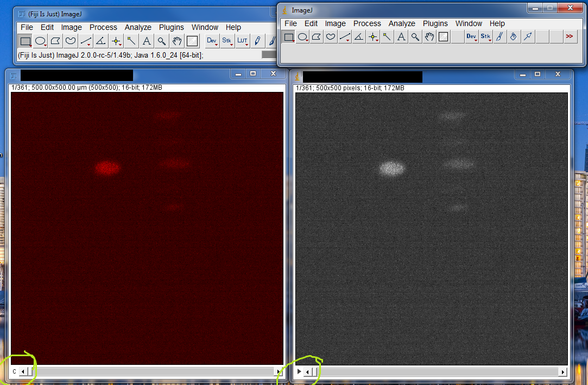
Task: Expand the Dev menu in Fiji toolbar
Action: [212, 41]
